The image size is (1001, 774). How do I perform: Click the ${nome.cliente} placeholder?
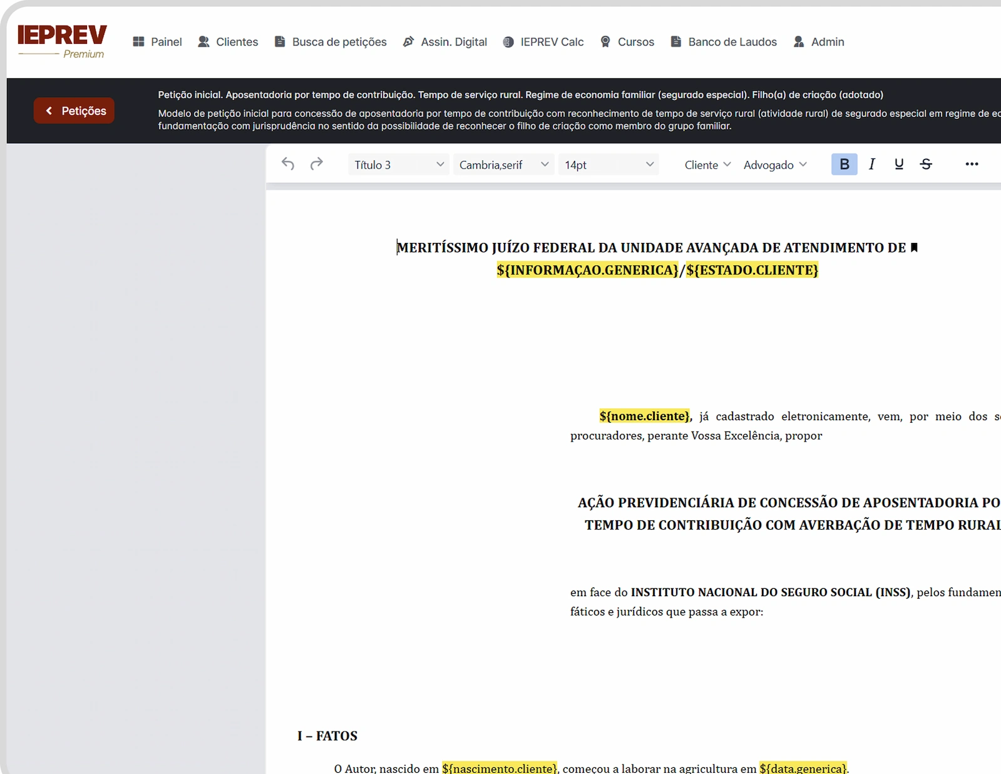coord(645,416)
